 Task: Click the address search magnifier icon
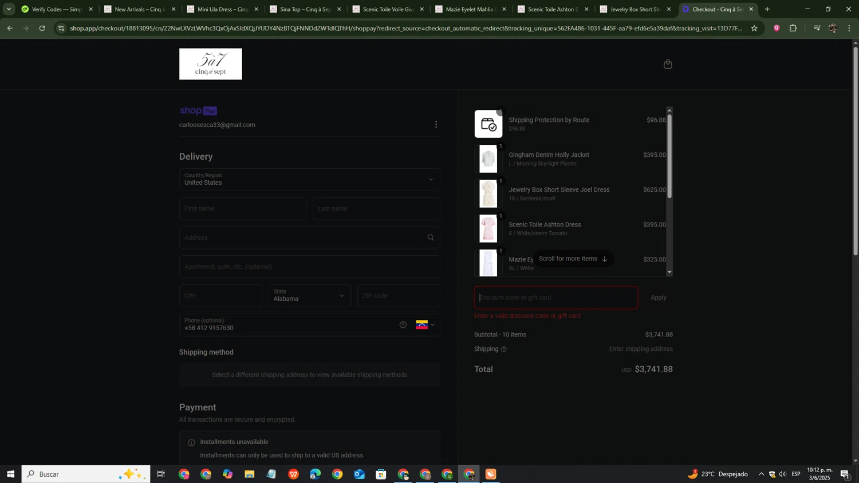[x=431, y=237]
